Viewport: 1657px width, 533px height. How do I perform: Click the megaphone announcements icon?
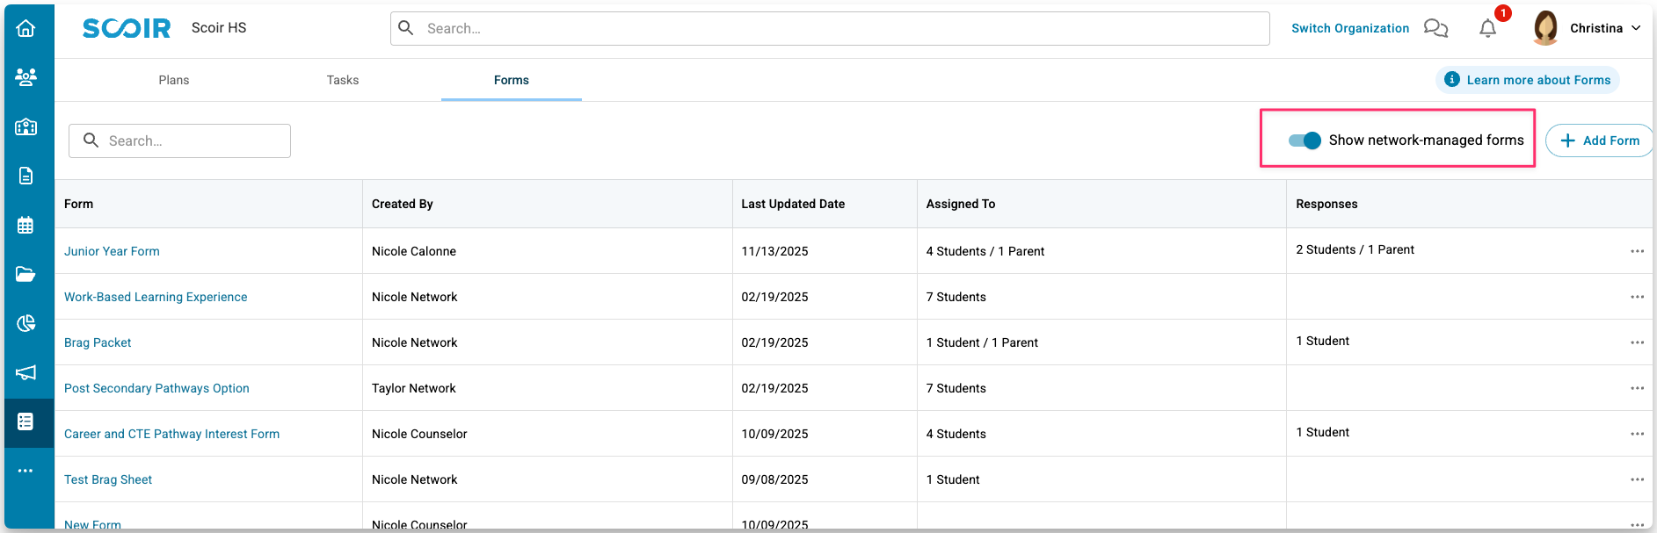pyautogui.click(x=26, y=372)
